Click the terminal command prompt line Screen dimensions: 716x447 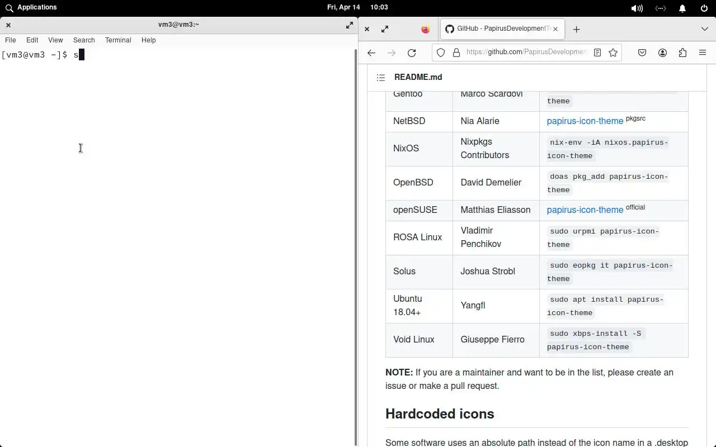tap(43, 55)
